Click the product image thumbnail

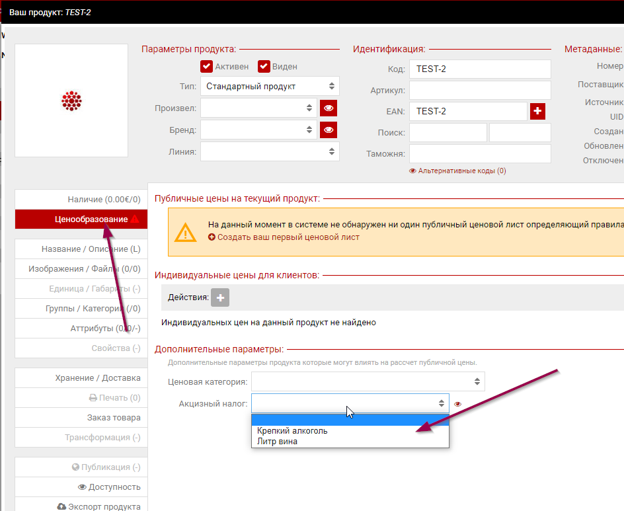(x=71, y=100)
